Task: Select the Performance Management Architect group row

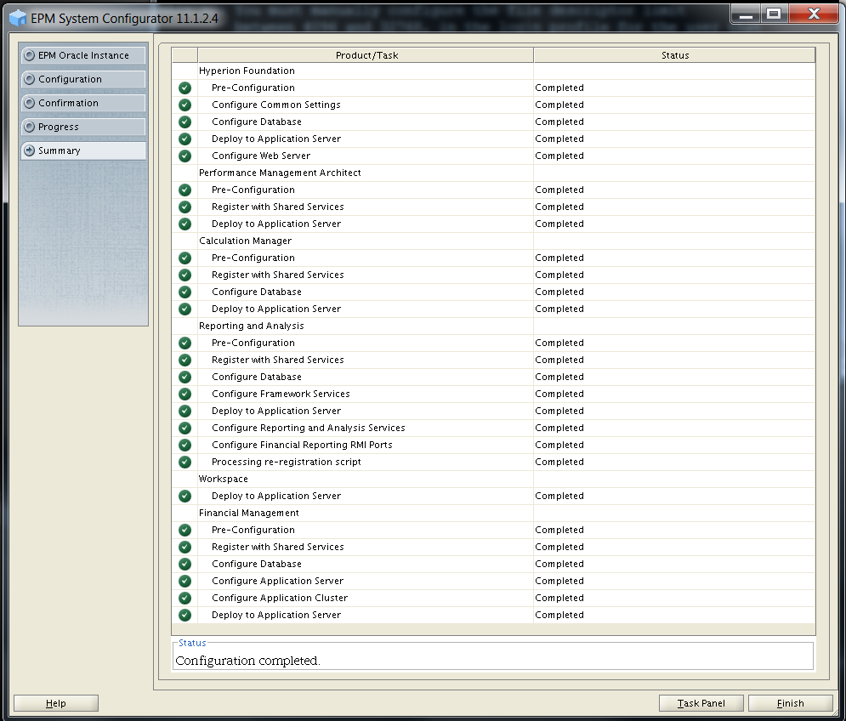Action: [x=493, y=173]
